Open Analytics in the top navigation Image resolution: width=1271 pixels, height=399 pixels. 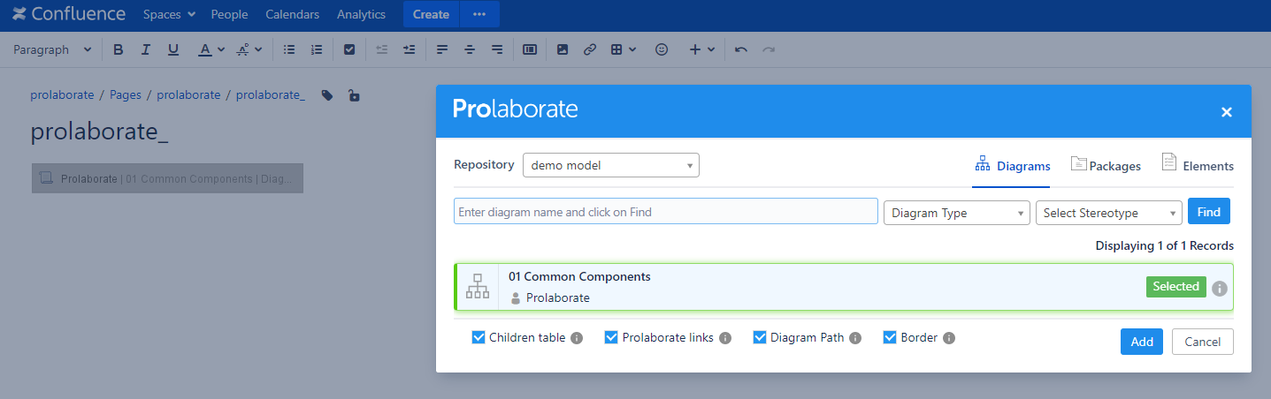(361, 14)
